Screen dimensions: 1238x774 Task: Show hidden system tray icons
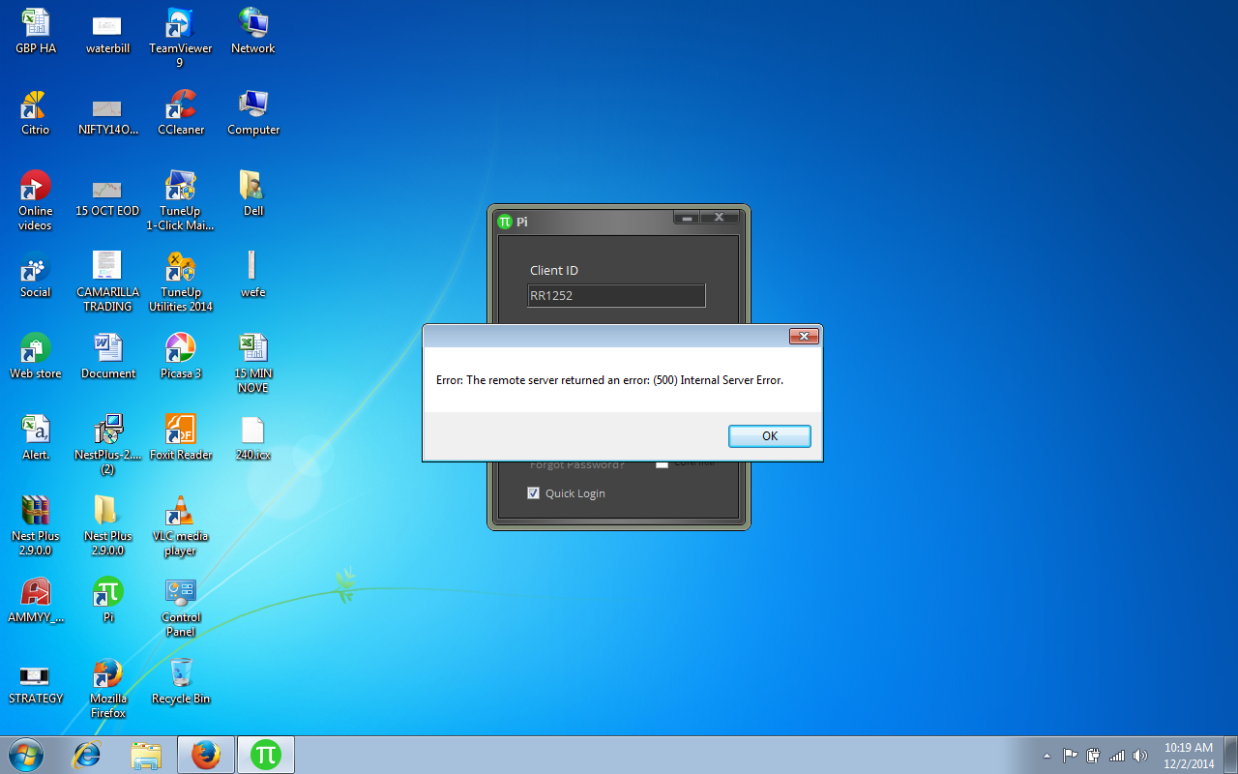(1046, 756)
